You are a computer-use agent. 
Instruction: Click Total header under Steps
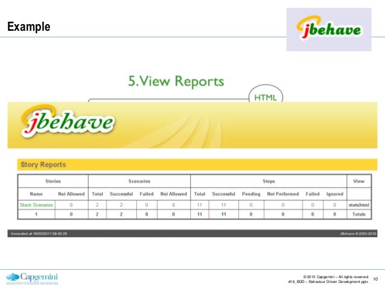pos(200,194)
